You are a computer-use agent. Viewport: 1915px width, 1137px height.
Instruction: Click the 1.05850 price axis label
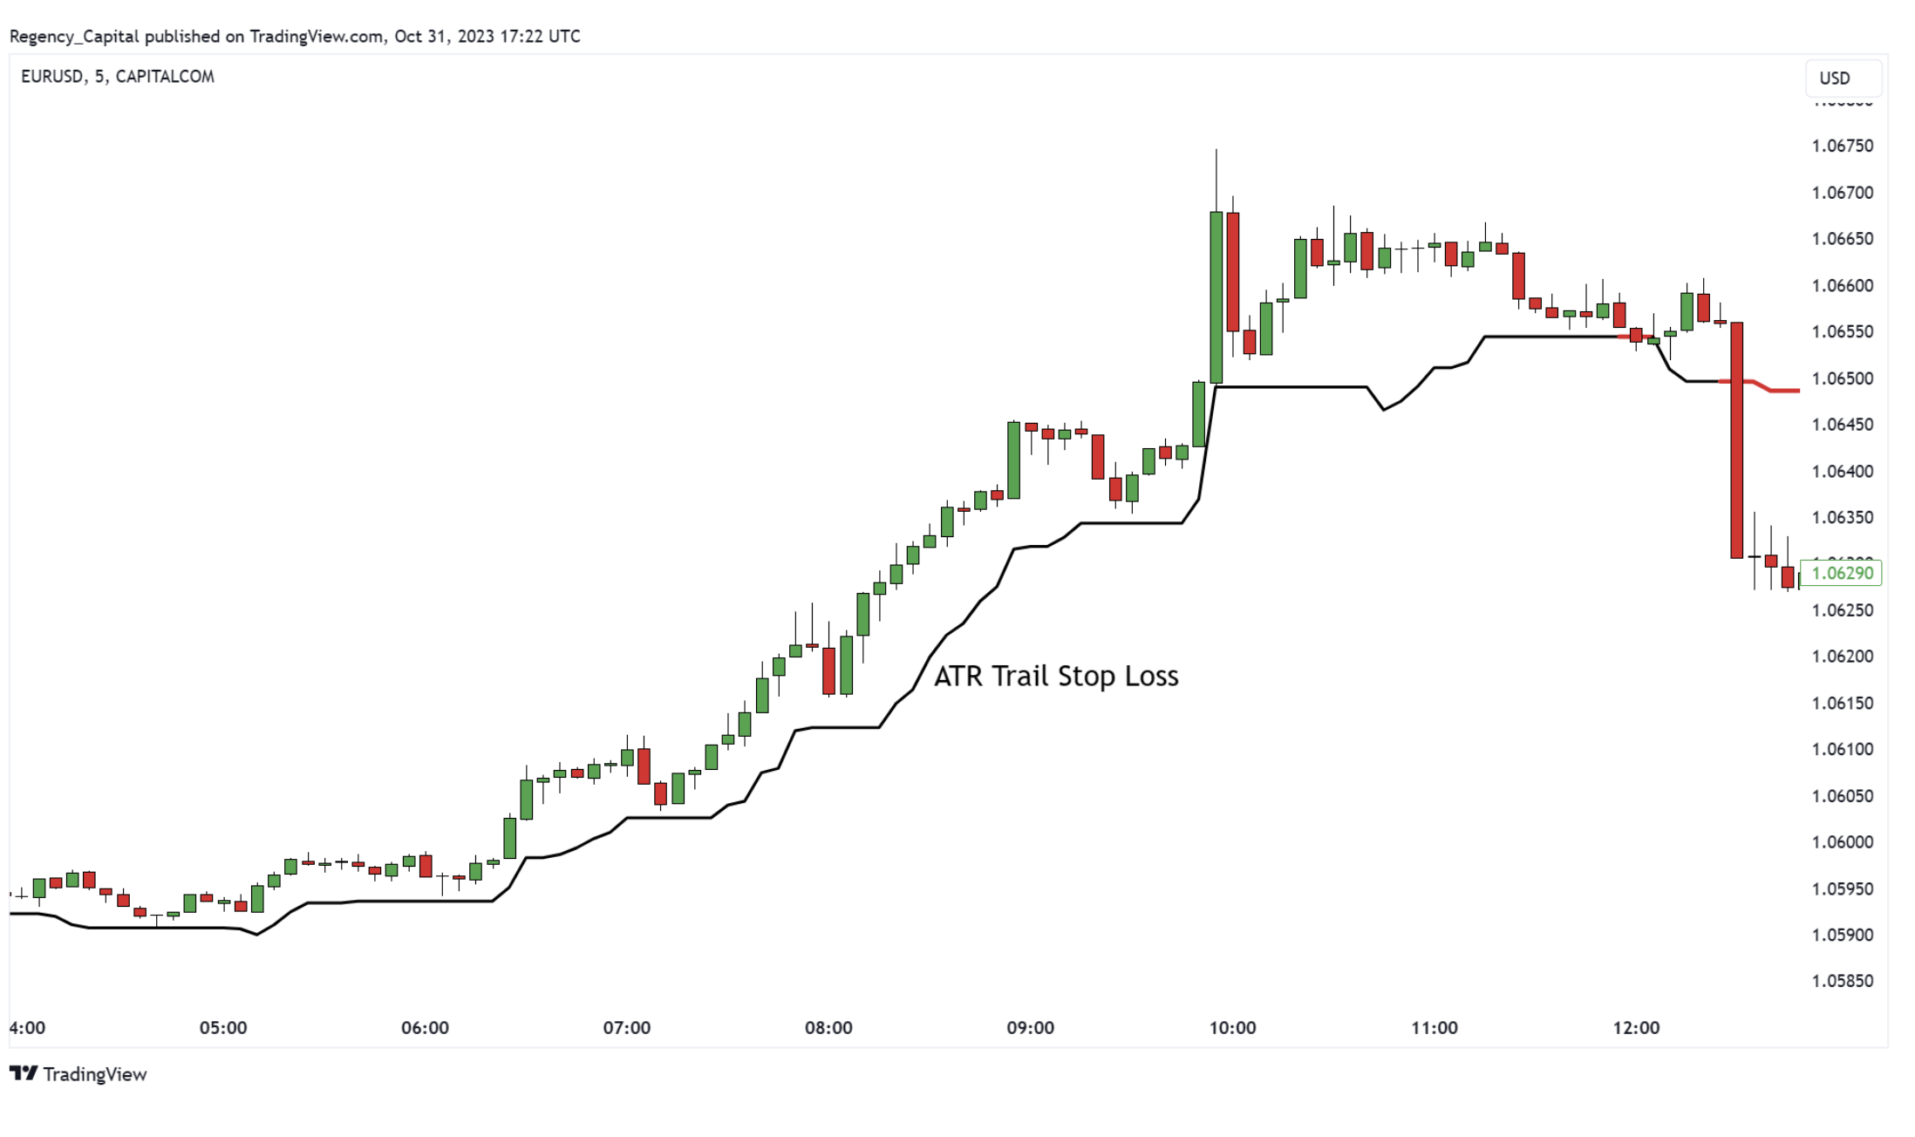1842,981
